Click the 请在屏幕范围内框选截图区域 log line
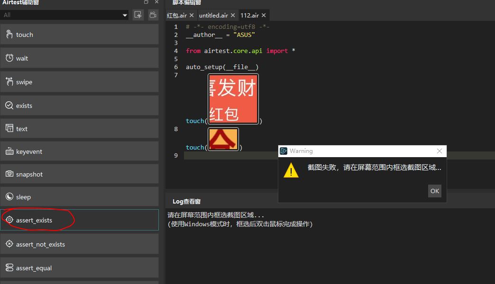Image resolution: width=495 pixels, height=284 pixels. pyautogui.click(x=216, y=215)
